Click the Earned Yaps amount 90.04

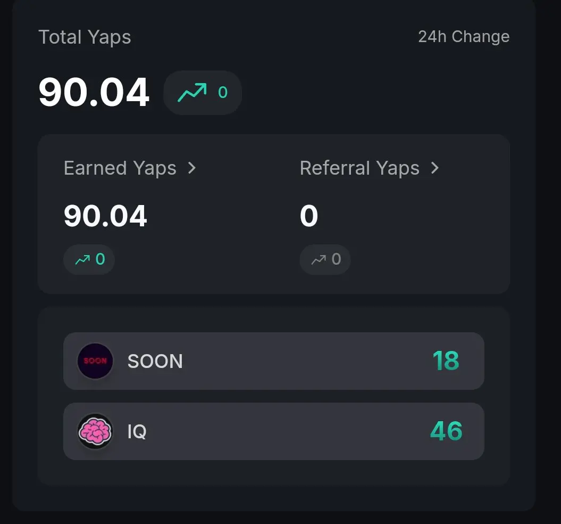(x=105, y=216)
